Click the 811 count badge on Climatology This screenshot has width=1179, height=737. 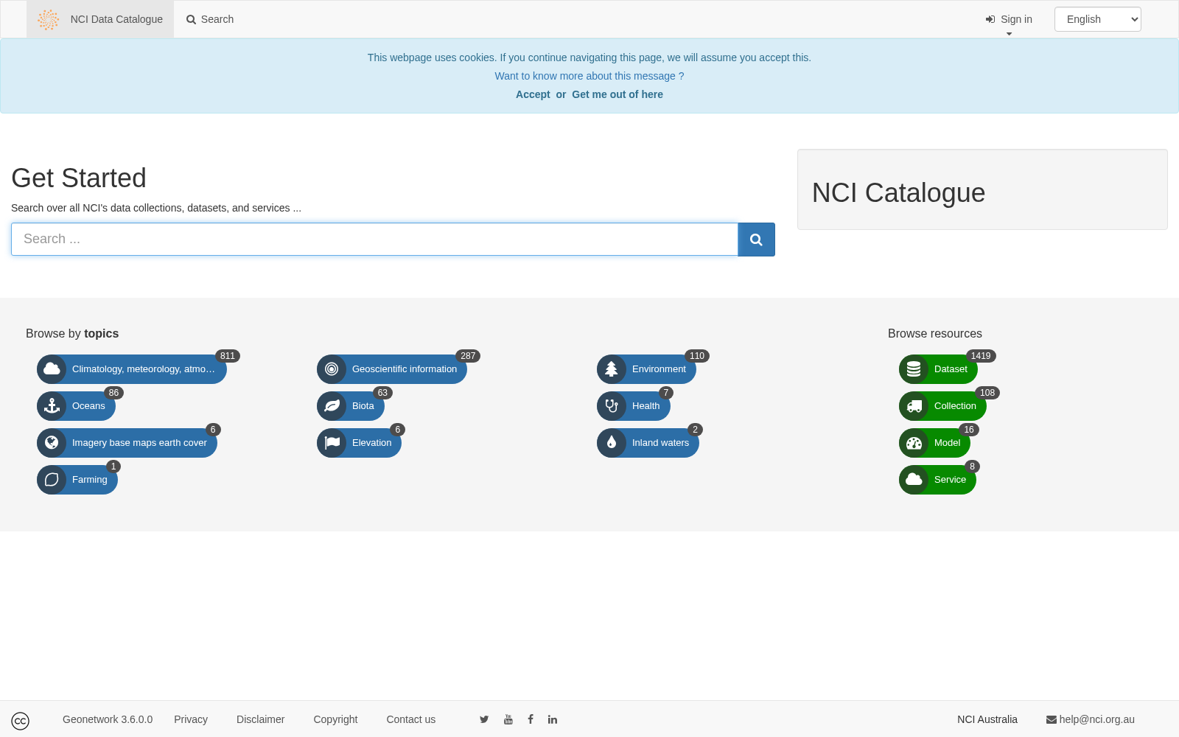(228, 356)
